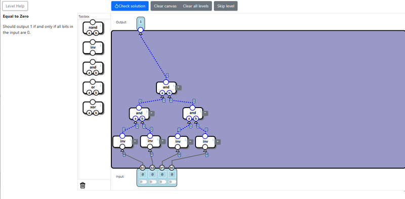Select the left middle and gate
The width and height of the screenshot is (405, 199).
(139, 113)
